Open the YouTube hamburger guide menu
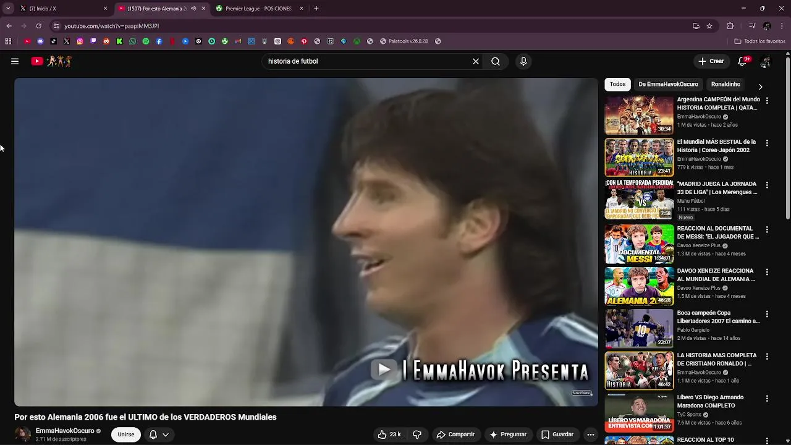 point(15,61)
